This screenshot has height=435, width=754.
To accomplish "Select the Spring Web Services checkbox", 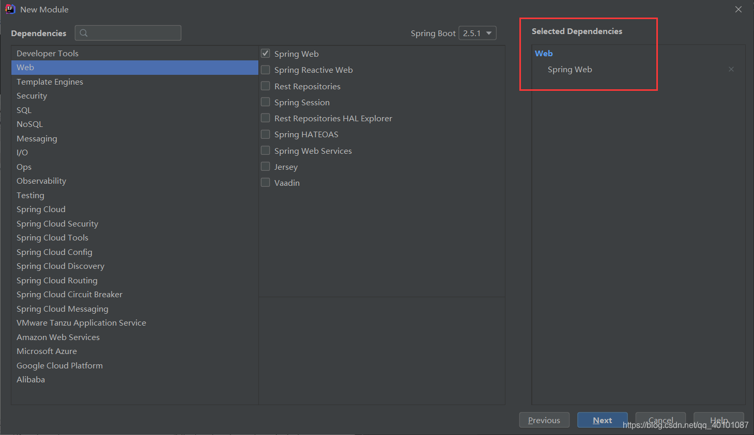I will pos(266,150).
